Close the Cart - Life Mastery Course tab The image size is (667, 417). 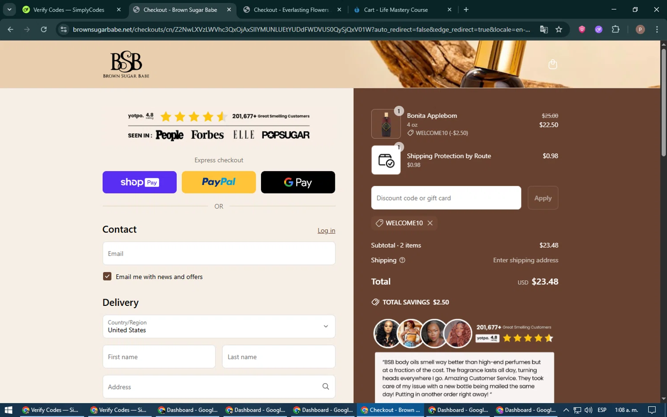point(450,9)
